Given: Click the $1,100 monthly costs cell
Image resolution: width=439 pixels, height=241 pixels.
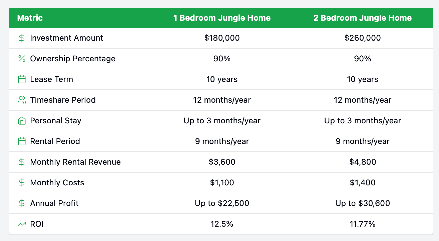Looking at the screenshot, I should [x=222, y=183].
